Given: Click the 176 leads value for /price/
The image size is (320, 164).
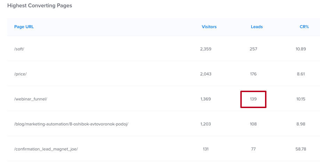Looking at the screenshot, I should [253, 74].
